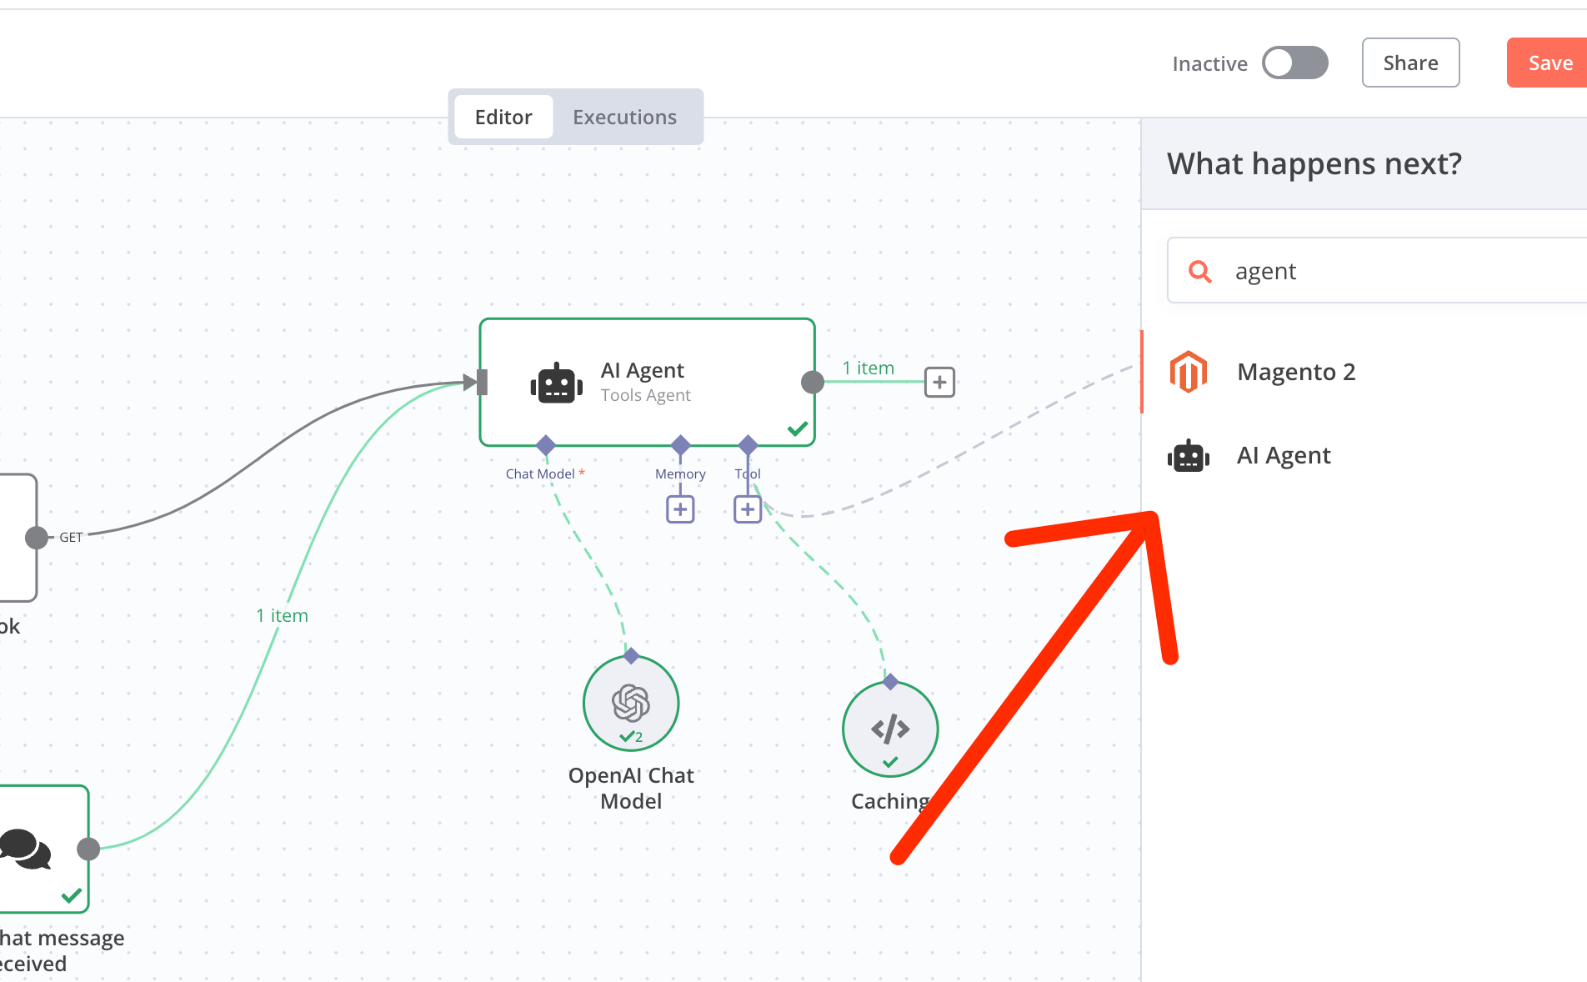Select the OpenAI Chat Model node

(x=631, y=704)
